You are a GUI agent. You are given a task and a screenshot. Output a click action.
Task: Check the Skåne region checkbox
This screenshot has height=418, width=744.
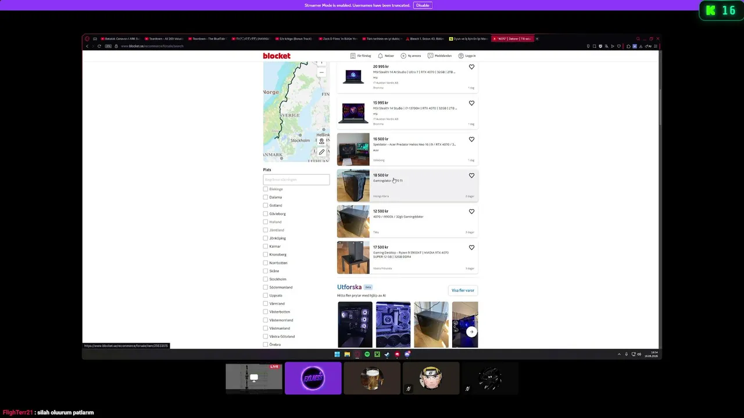click(266, 271)
